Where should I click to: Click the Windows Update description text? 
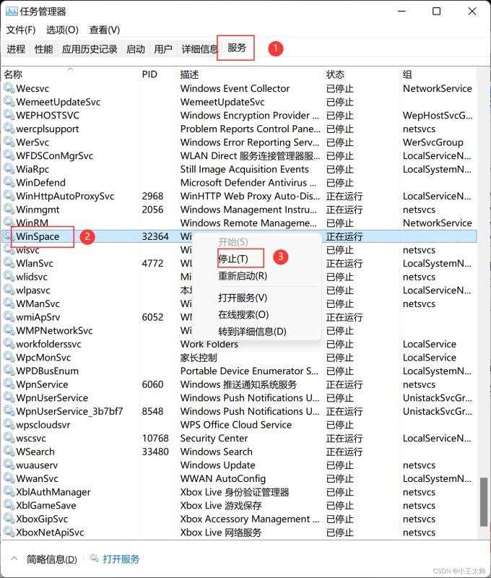[x=217, y=465]
